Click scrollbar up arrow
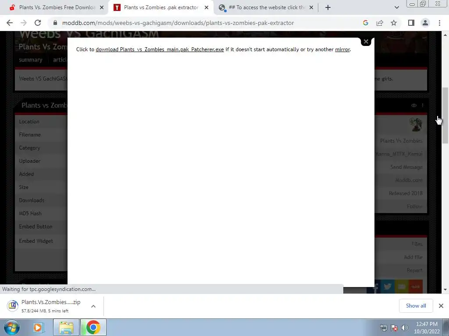This screenshot has width=449, height=336. pyautogui.click(x=445, y=35)
